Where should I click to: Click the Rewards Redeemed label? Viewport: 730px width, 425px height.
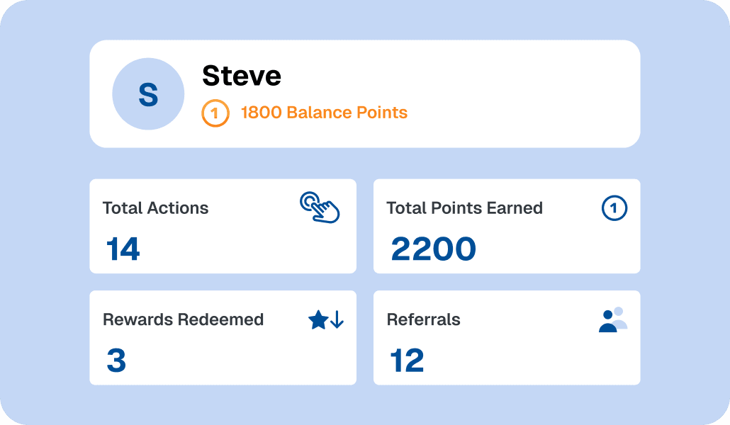tap(184, 319)
